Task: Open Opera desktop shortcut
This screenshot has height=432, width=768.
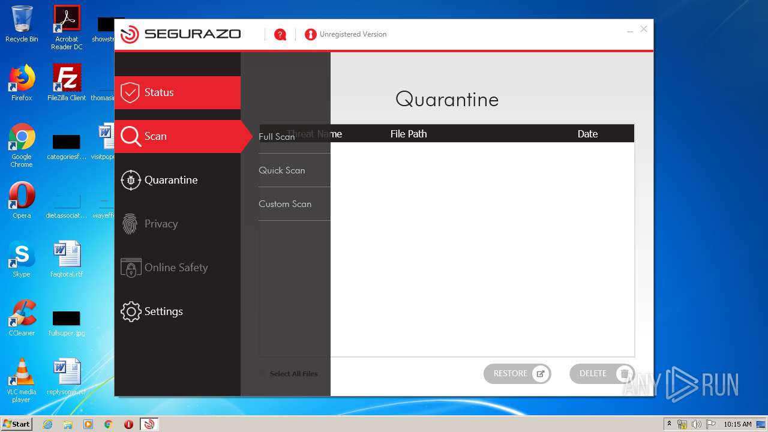Action: 22,200
